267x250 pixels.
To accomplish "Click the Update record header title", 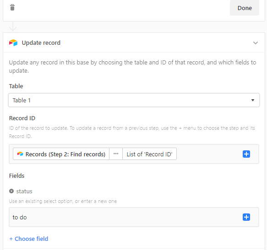I will pos(41,43).
